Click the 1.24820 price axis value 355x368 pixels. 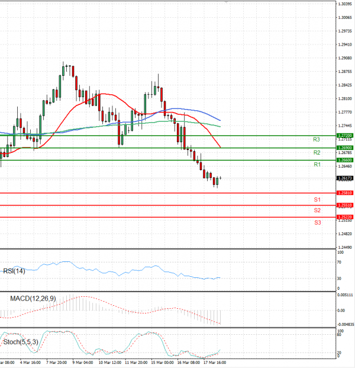click(x=345, y=233)
